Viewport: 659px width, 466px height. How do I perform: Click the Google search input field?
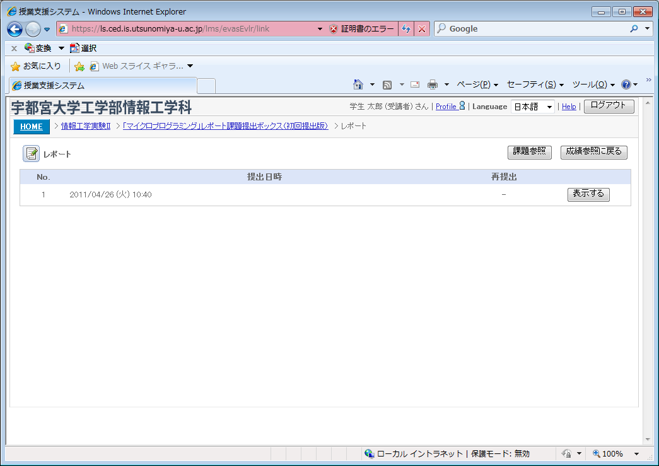pos(536,29)
